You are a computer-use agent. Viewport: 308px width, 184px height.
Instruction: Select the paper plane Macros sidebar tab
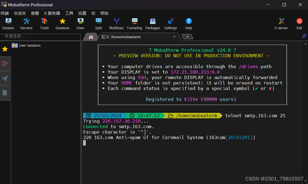click(5, 79)
